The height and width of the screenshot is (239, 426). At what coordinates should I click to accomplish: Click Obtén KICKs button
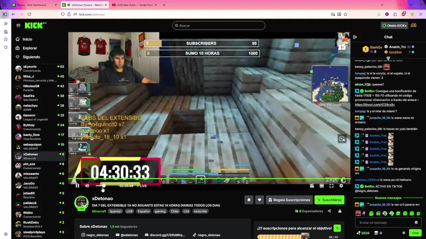coord(394,26)
